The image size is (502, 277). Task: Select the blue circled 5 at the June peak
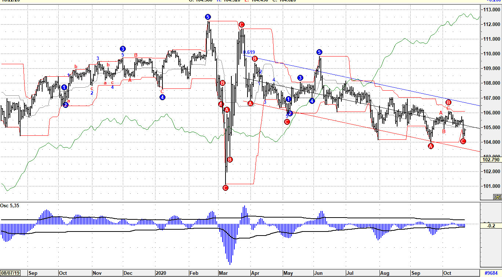point(319,52)
